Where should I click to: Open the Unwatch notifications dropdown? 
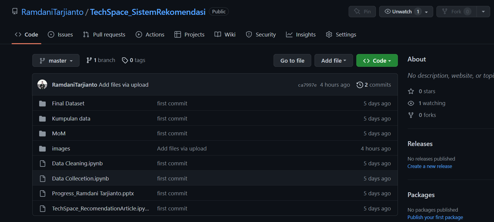coord(406,12)
